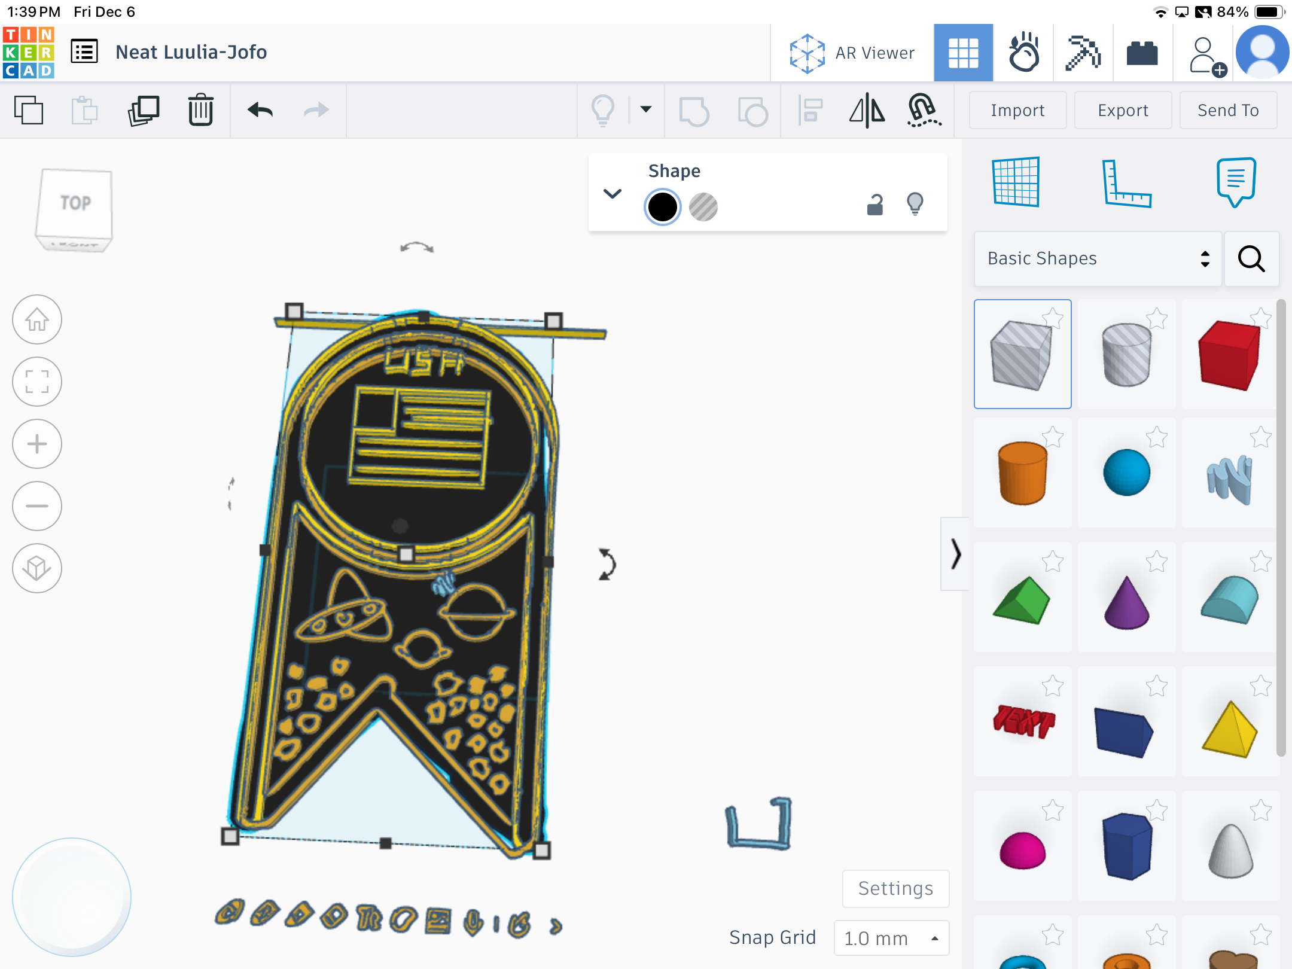The width and height of the screenshot is (1292, 969).
Task: Select the Workplane tool
Action: (1016, 182)
